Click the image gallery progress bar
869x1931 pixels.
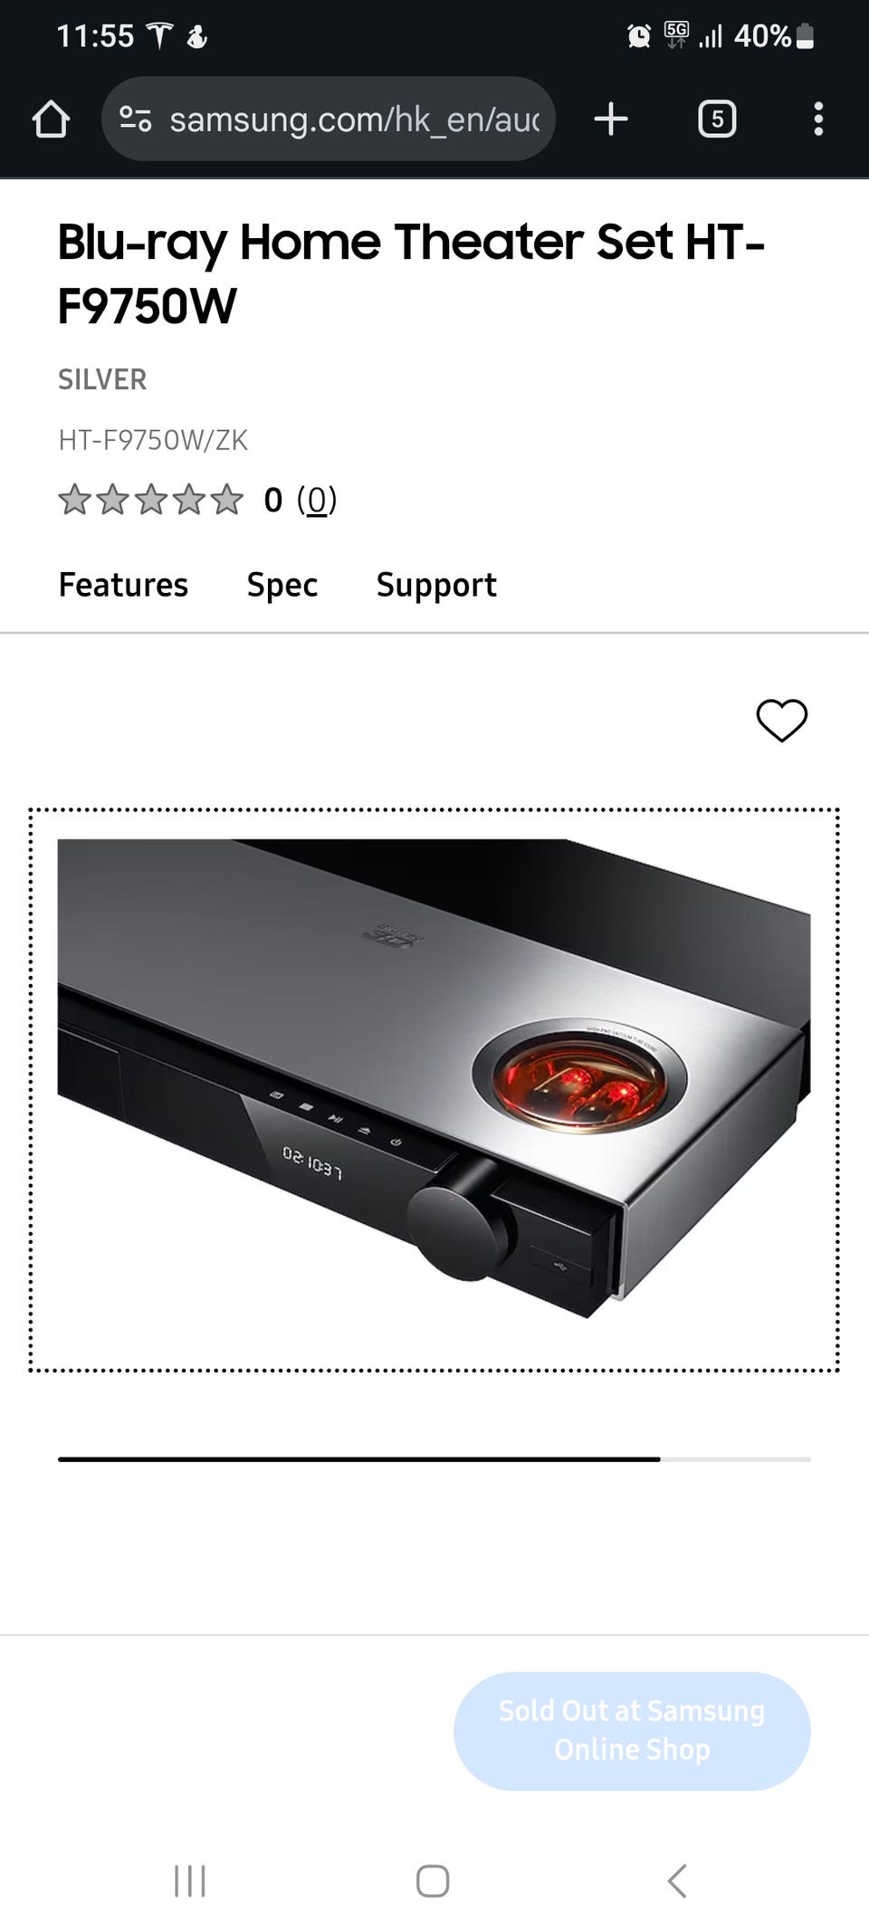434,1458
